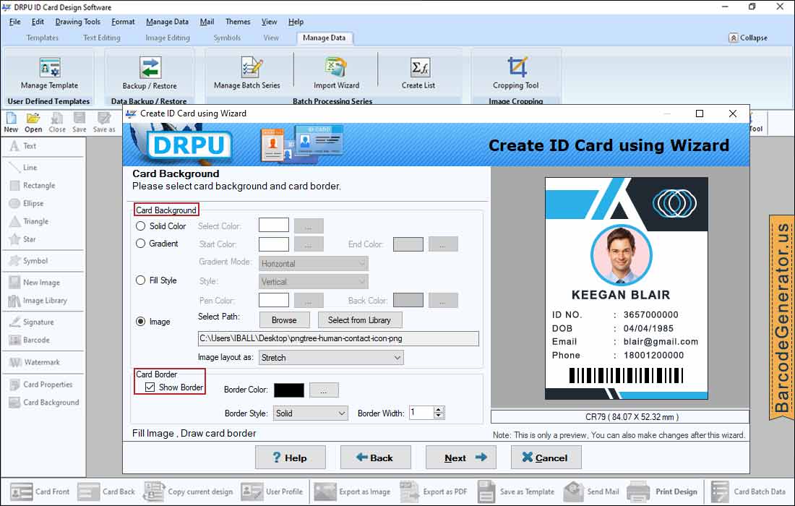
Task: Open Card Properties in sidebar
Action: 41,385
